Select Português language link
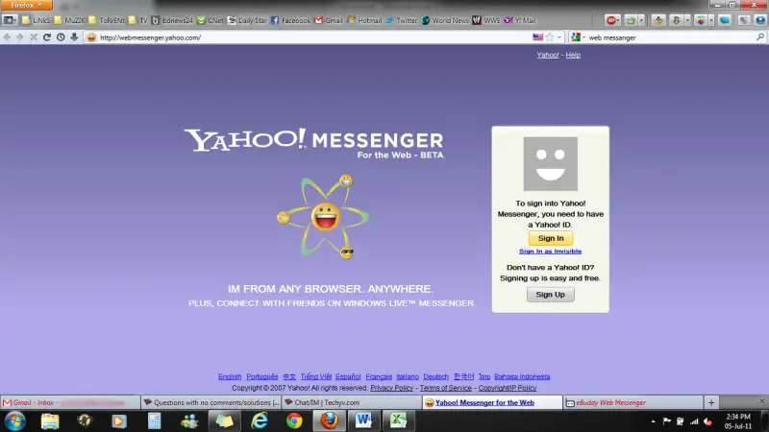This screenshot has height=432, width=769. (261, 376)
